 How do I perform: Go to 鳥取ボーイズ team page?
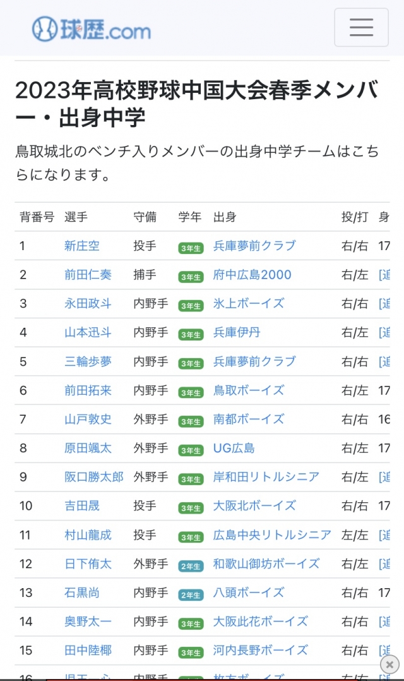(249, 390)
